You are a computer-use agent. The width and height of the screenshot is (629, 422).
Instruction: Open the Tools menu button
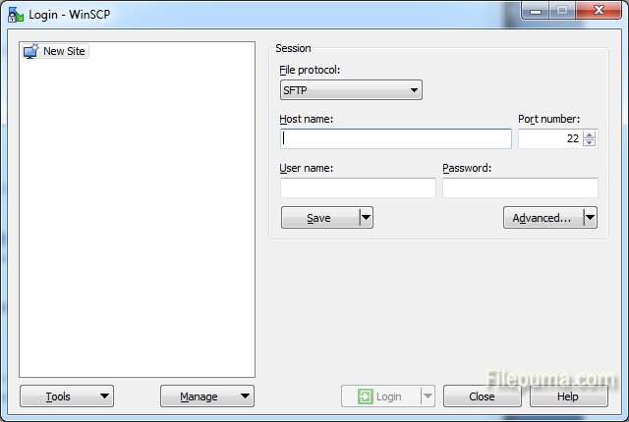point(66,396)
